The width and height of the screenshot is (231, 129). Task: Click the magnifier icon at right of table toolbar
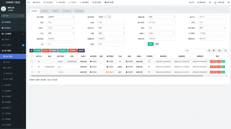click(225, 50)
